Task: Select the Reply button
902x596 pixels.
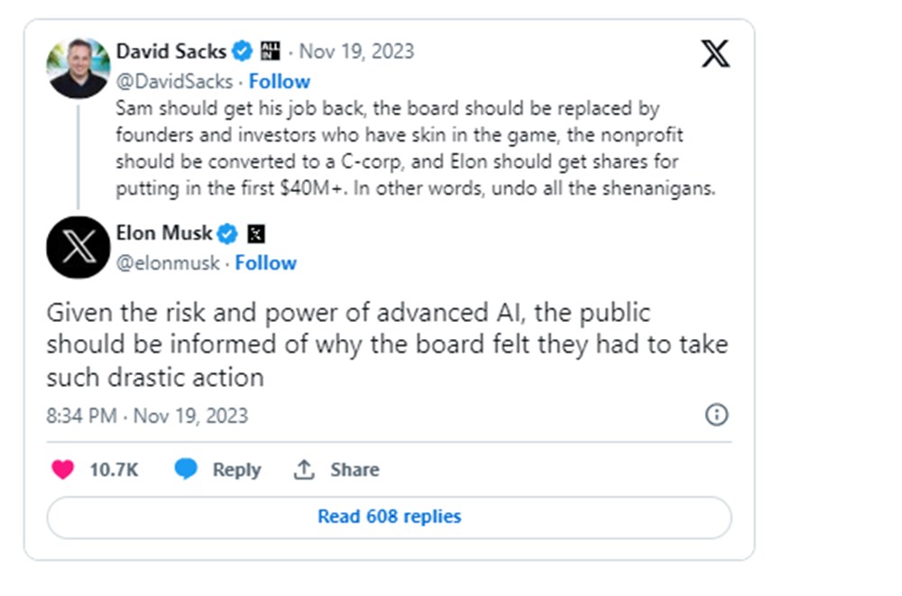Action: tap(235, 469)
